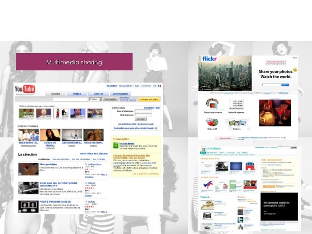
Task: Click the Republican elephant slideshow thumbnail
Action: (x=250, y=166)
